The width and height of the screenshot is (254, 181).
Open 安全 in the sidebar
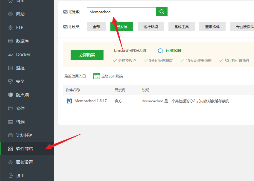pos(27,81)
